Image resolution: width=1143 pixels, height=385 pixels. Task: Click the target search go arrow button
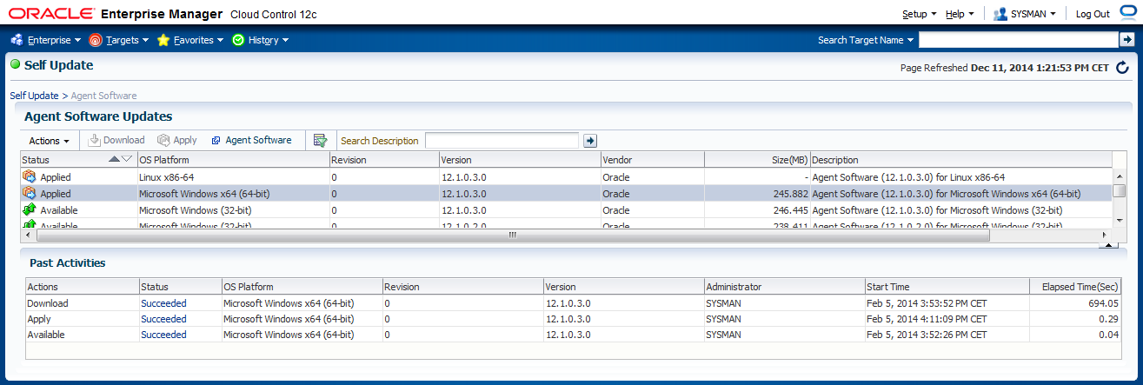tap(1126, 40)
